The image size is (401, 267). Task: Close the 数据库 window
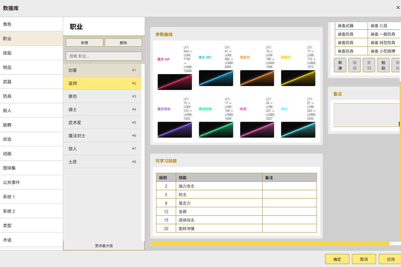pyautogui.click(x=398, y=8)
